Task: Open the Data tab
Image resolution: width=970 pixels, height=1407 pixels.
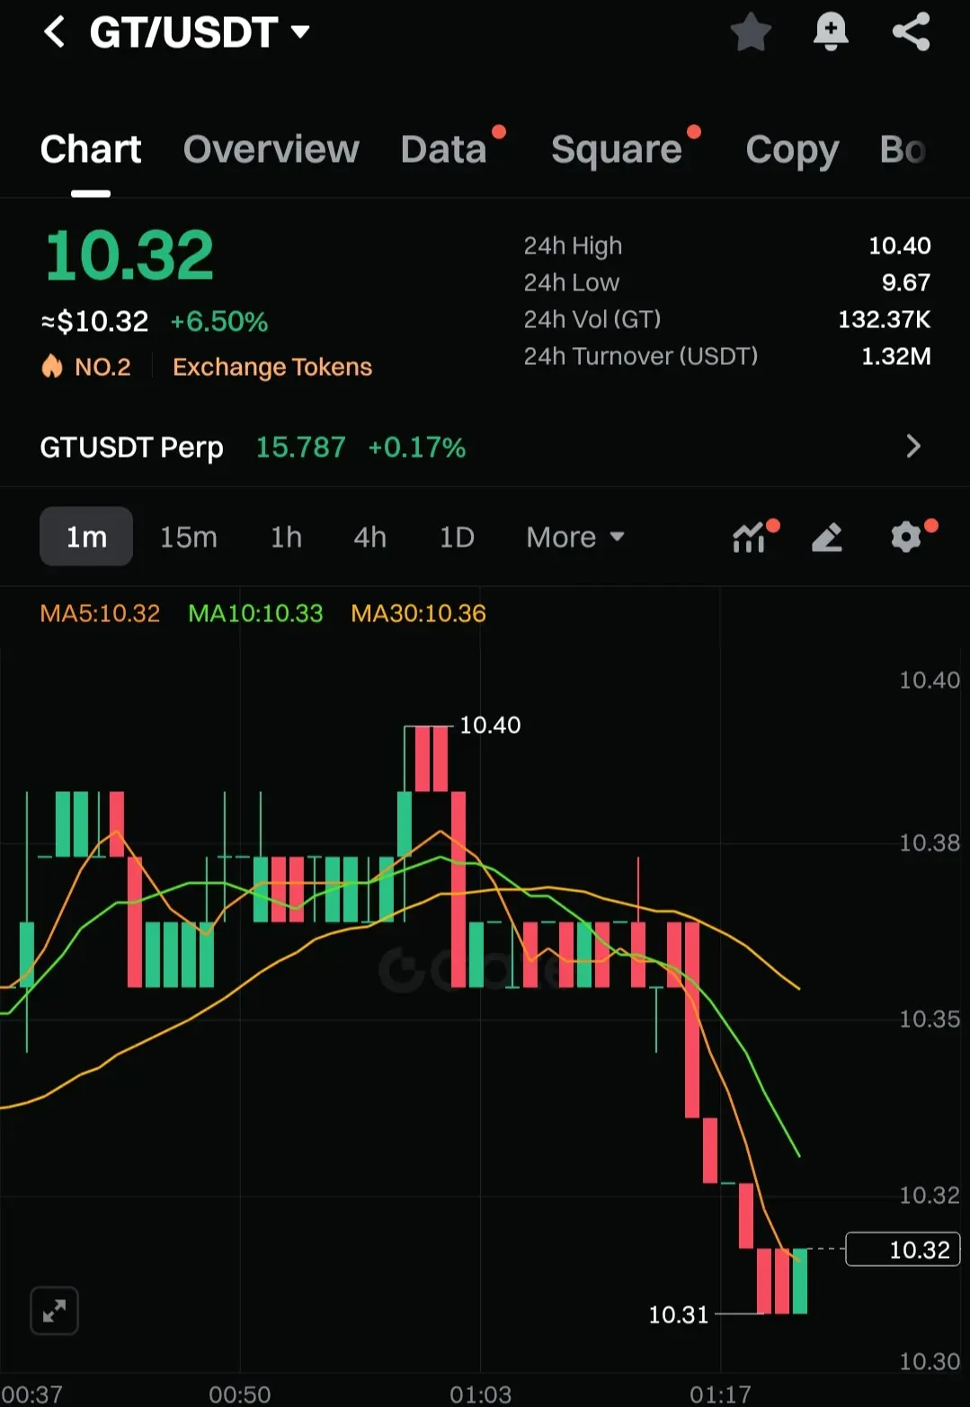Action: click(444, 149)
